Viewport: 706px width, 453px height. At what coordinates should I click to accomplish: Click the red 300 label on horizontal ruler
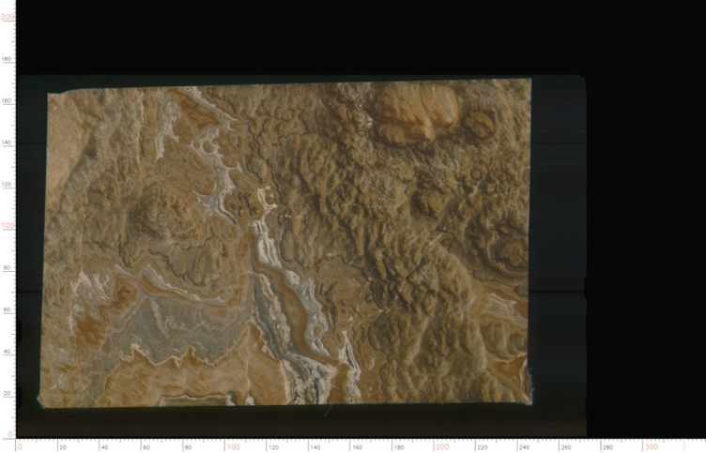652,446
